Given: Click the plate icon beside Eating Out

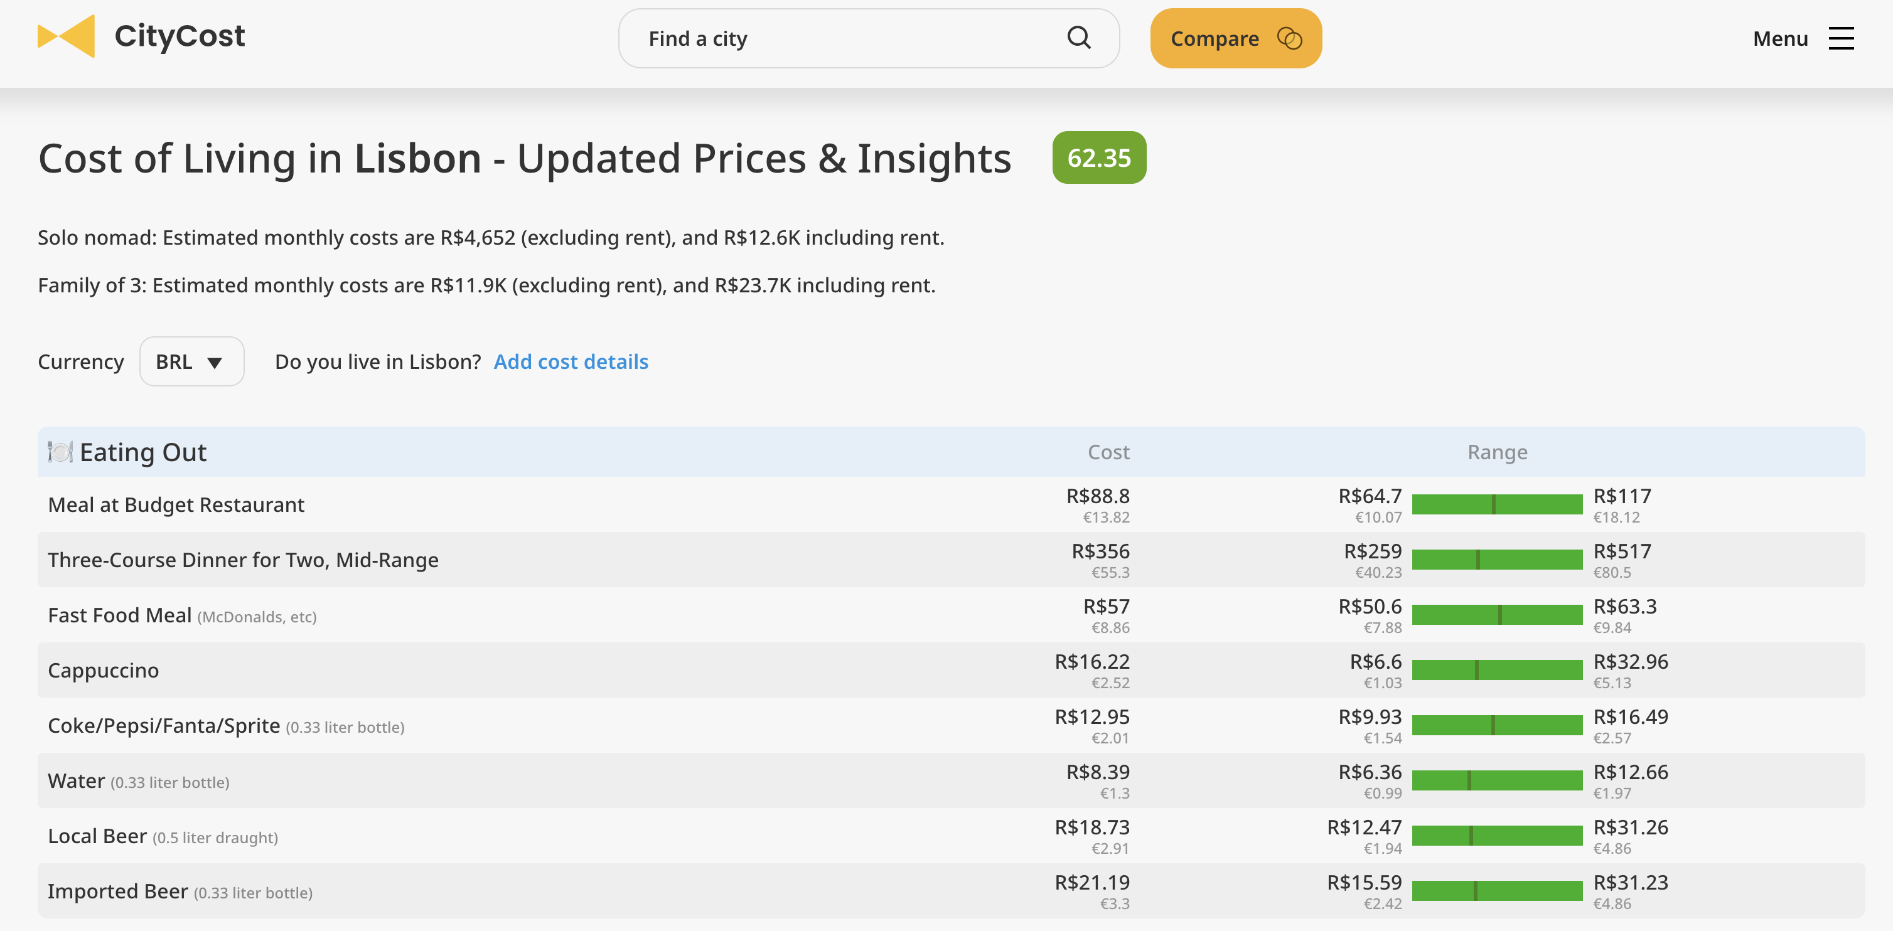Looking at the screenshot, I should 60,452.
